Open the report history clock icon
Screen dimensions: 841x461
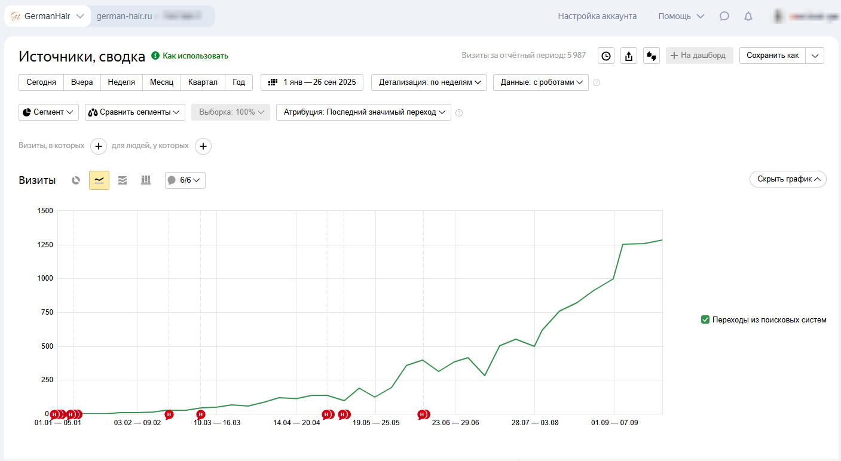(606, 56)
